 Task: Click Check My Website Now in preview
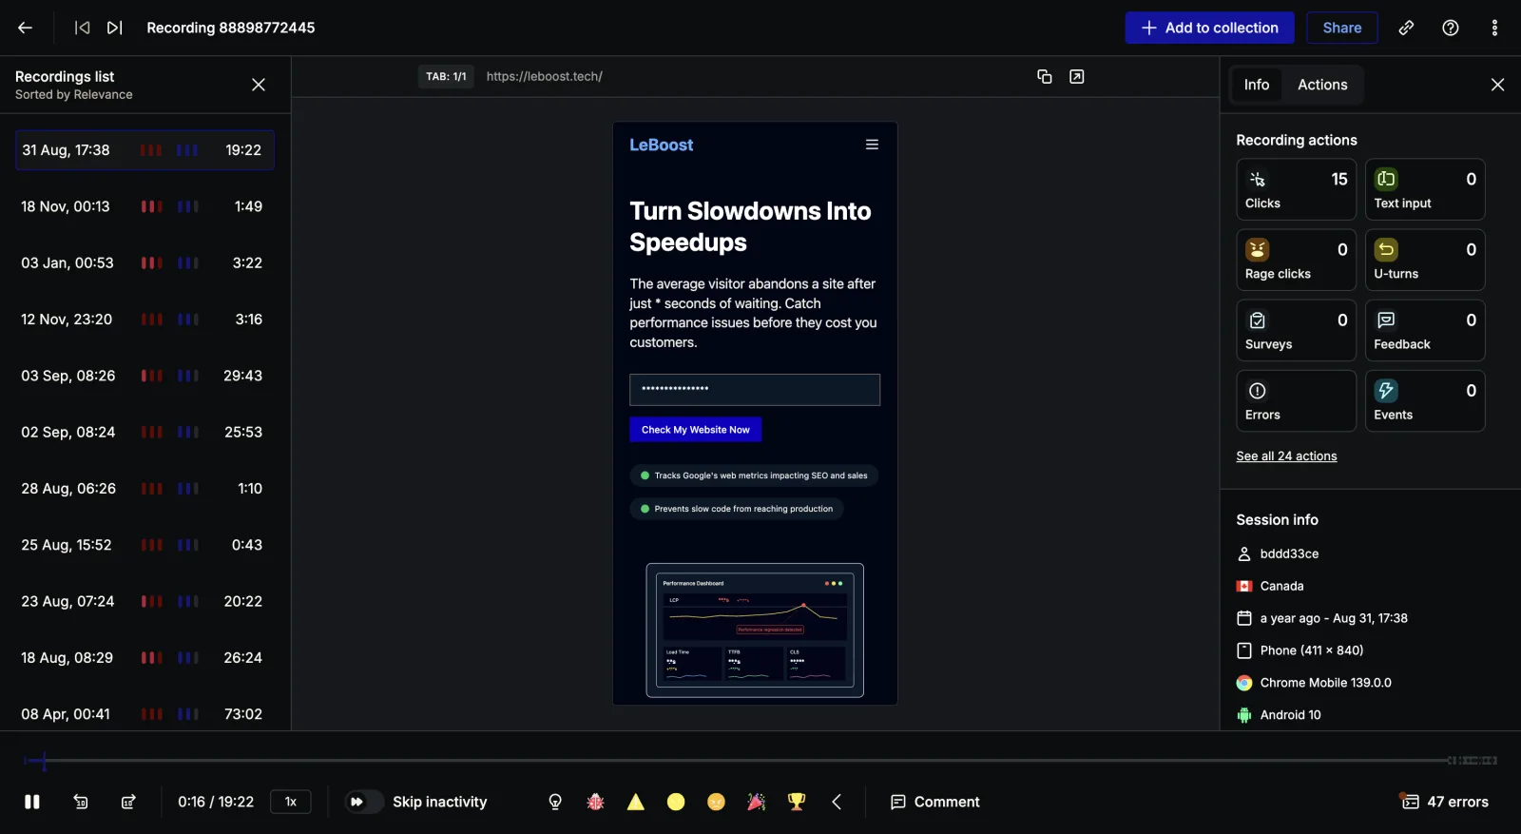coord(695,430)
